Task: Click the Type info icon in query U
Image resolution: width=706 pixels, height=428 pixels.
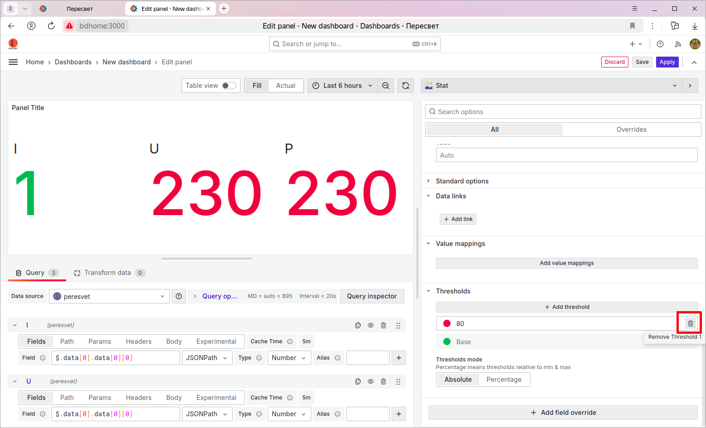Action: click(259, 414)
